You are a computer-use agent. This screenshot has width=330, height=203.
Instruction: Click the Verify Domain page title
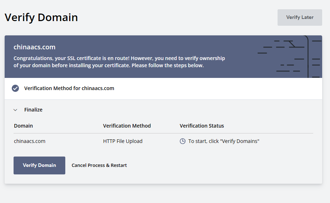point(41,17)
